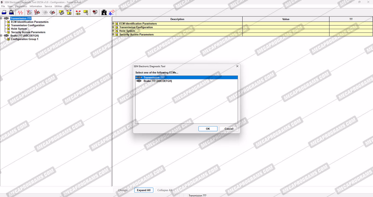The height and width of the screenshot is (197, 373).
Task: Open the Diagnostics menu
Action: click(x=21, y=6)
